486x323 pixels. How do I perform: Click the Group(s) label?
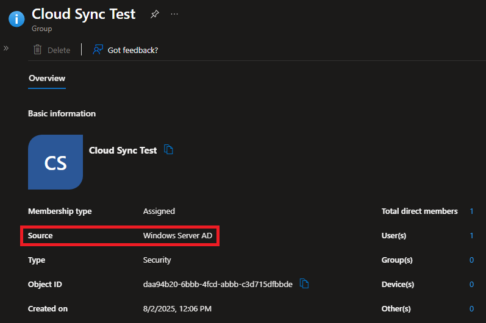coord(397,260)
